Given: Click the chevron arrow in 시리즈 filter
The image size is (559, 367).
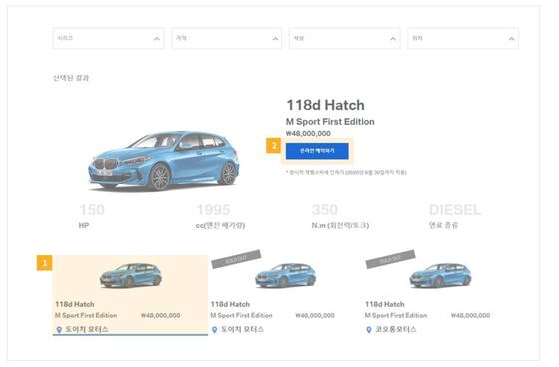Looking at the screenshot, I should (x=157, y=39).
